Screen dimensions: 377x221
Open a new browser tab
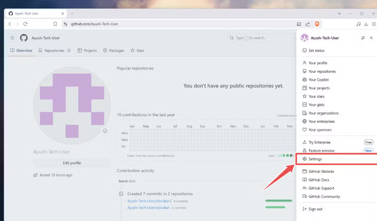tap(72, 13)
